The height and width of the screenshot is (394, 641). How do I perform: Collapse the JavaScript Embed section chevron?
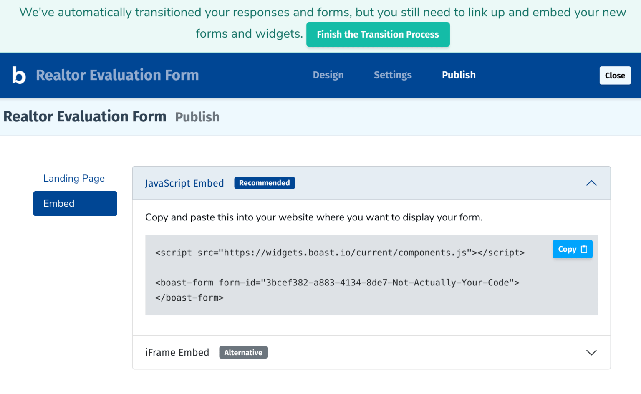(x=591, y=183)
